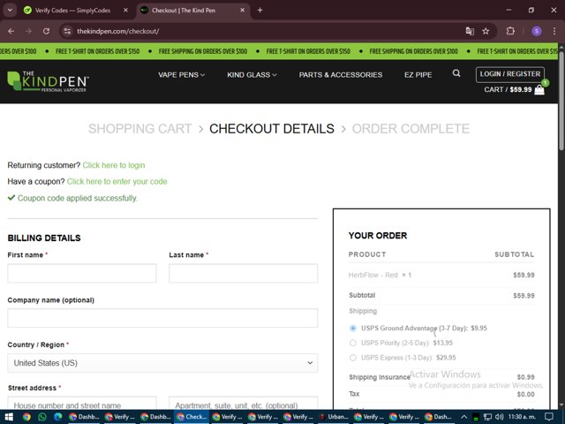565x424 pixels.
Task: Close the Checkout The Kind Pen tab
Action: point(243,10)
